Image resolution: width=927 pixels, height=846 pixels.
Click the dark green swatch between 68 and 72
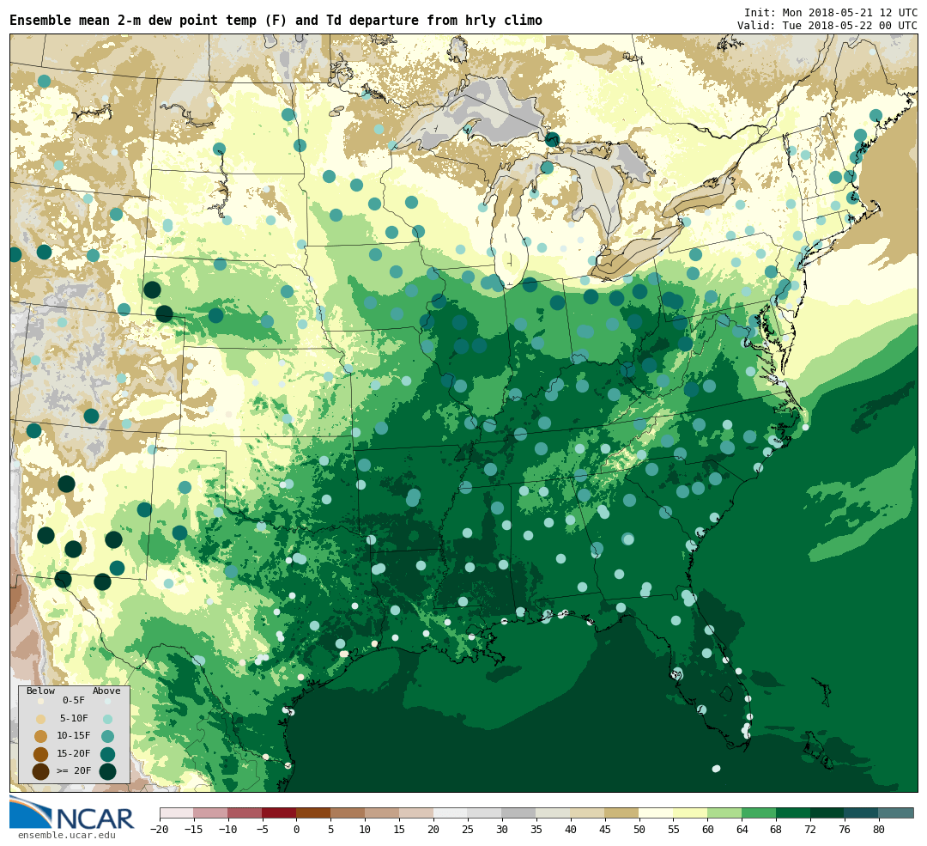[x=793, y=813]
